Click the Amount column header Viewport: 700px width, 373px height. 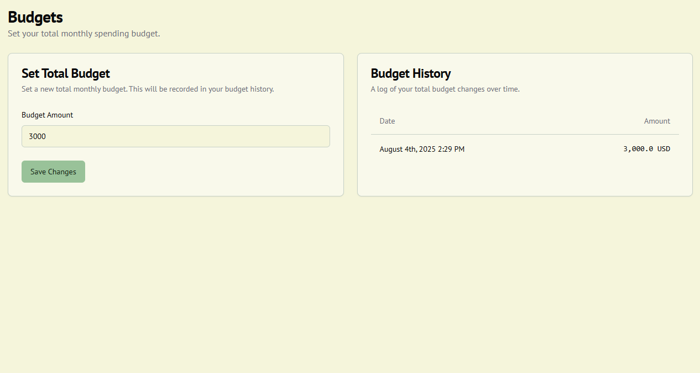657,121
